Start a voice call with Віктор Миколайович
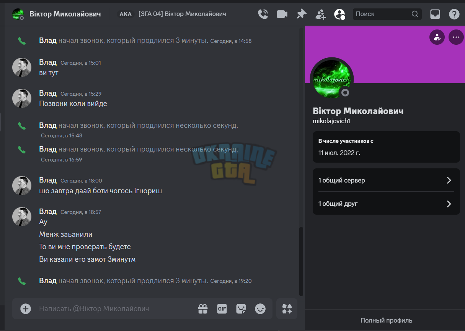 pos(263,14)
